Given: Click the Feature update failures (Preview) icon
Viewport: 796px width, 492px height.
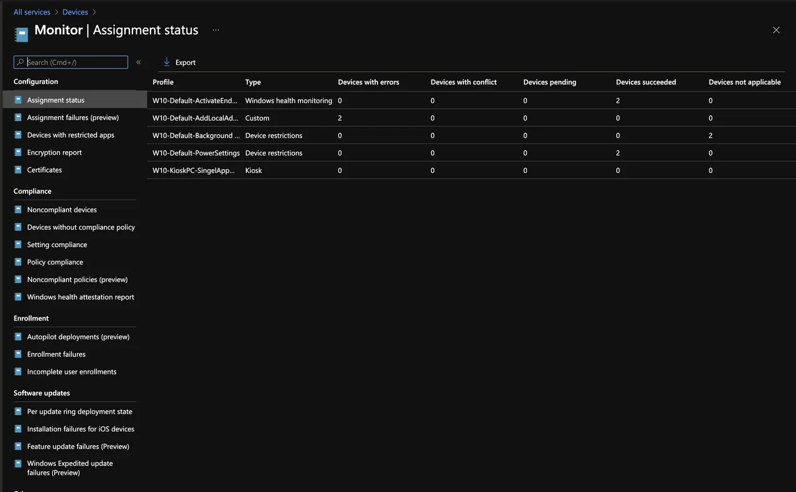Looking at the screenshot, I should [18, 446].
